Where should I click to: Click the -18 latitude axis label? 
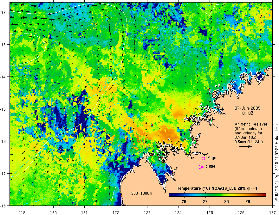click(3, 206)
